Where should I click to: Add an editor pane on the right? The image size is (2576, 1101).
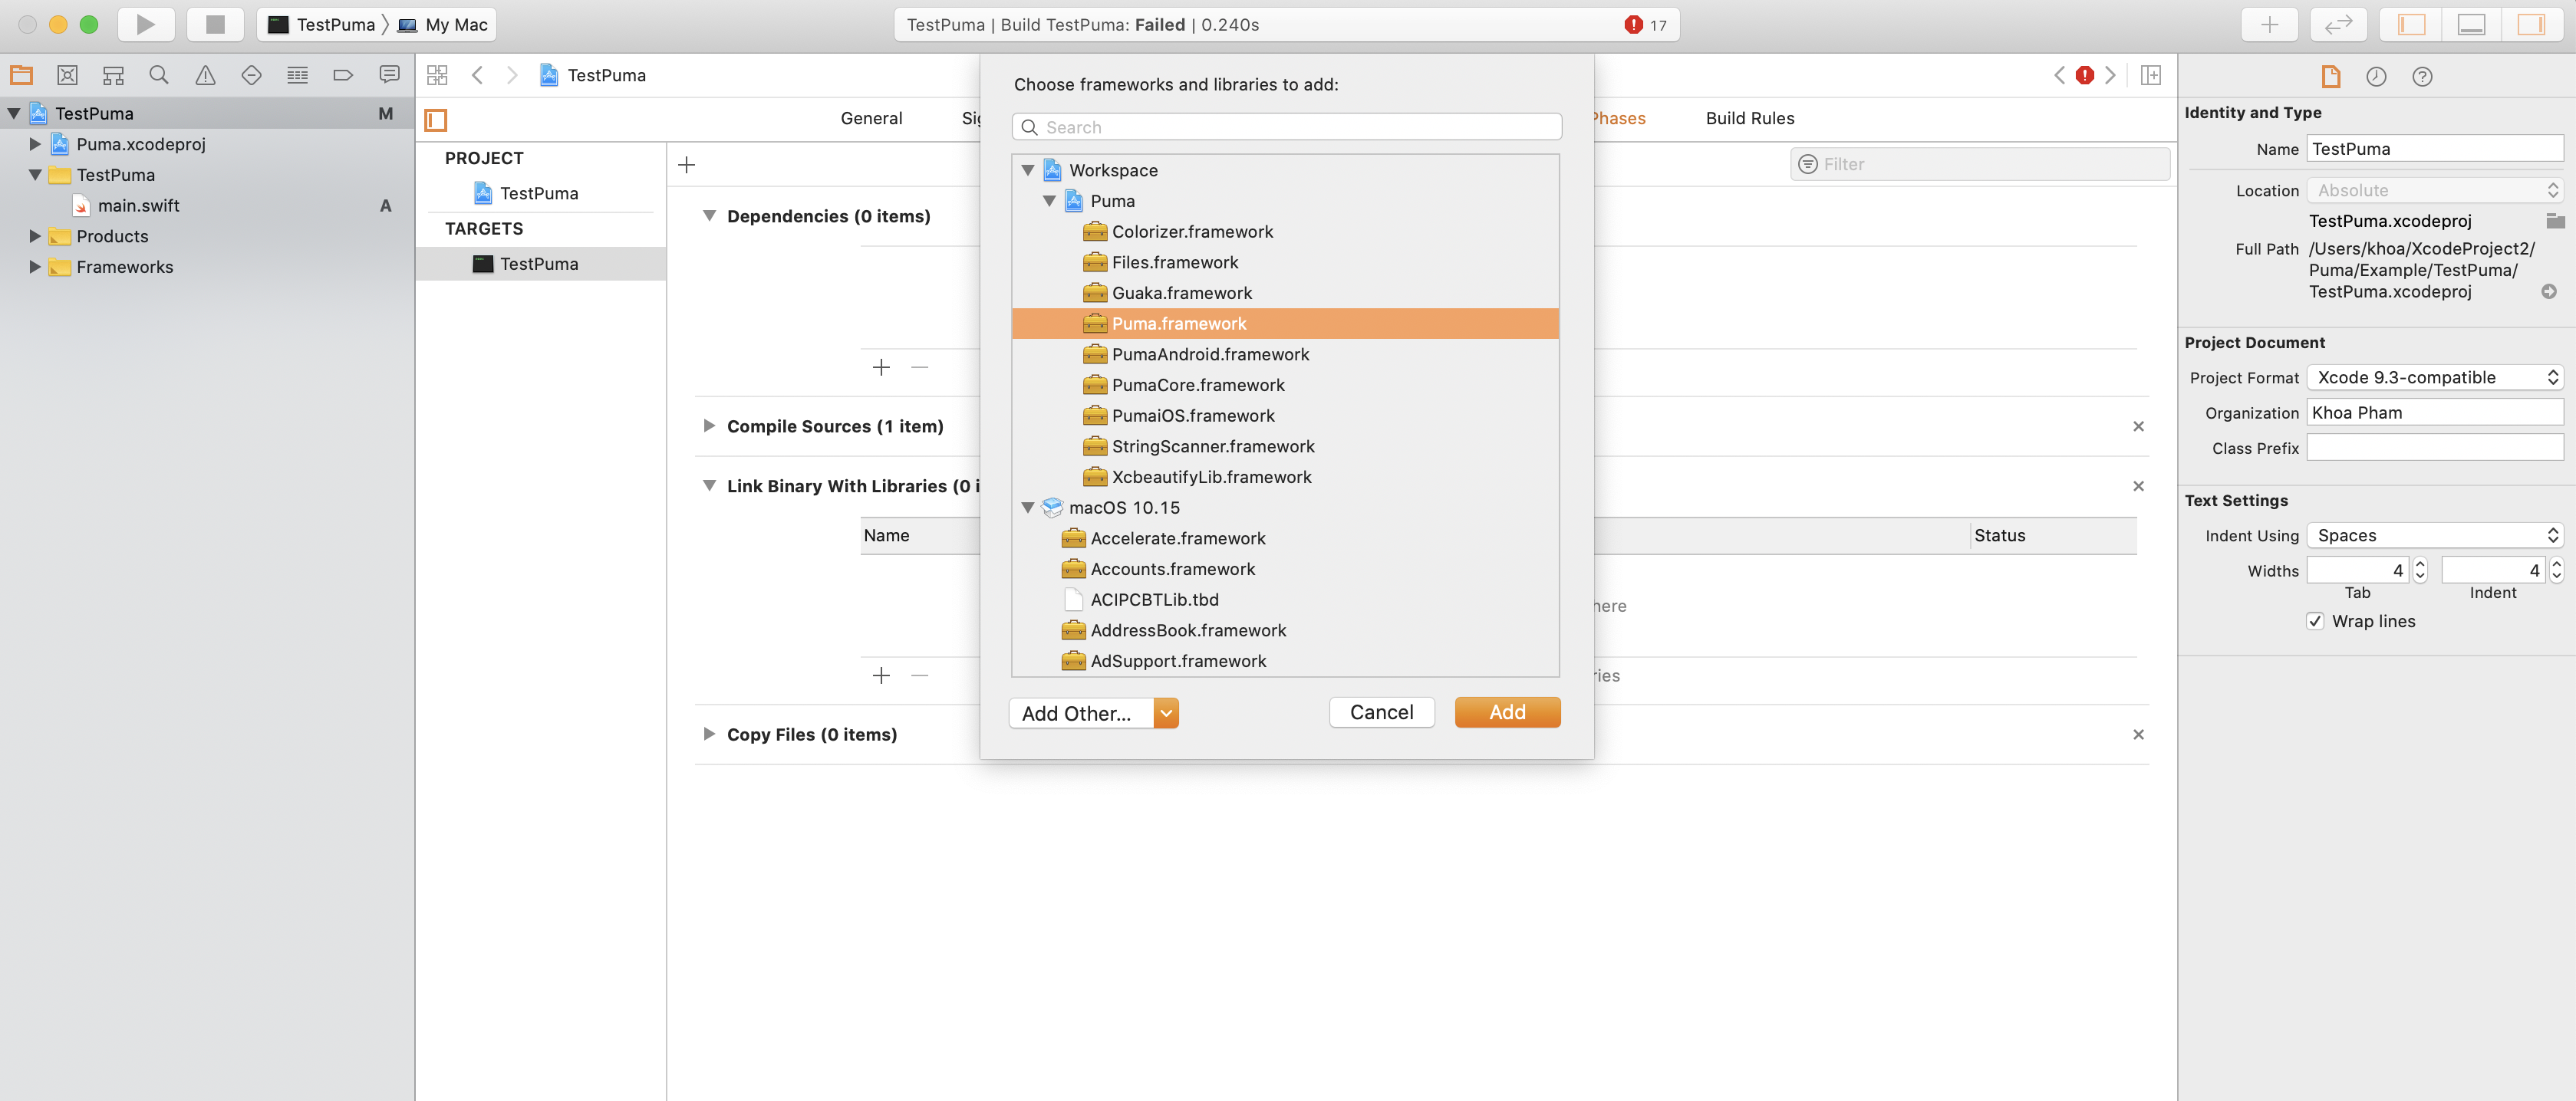(2150, 75)
